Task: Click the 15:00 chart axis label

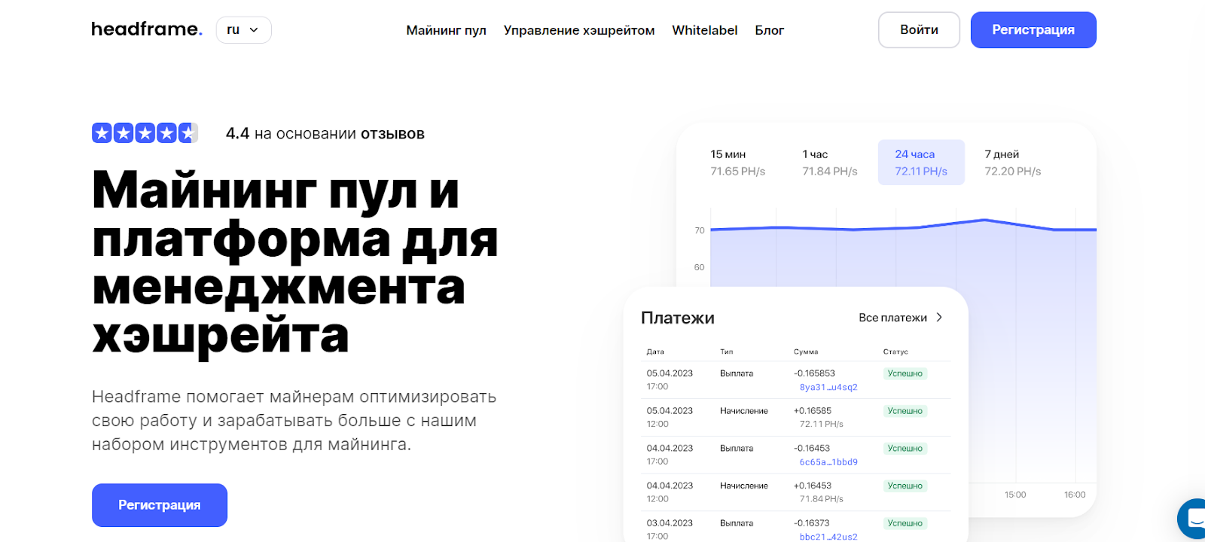Action: click(1015, 495)
